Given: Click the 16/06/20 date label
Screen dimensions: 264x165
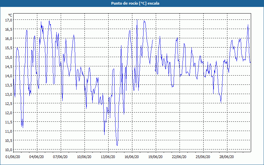Looking at the screenshot, I should (x=132, y=157).
